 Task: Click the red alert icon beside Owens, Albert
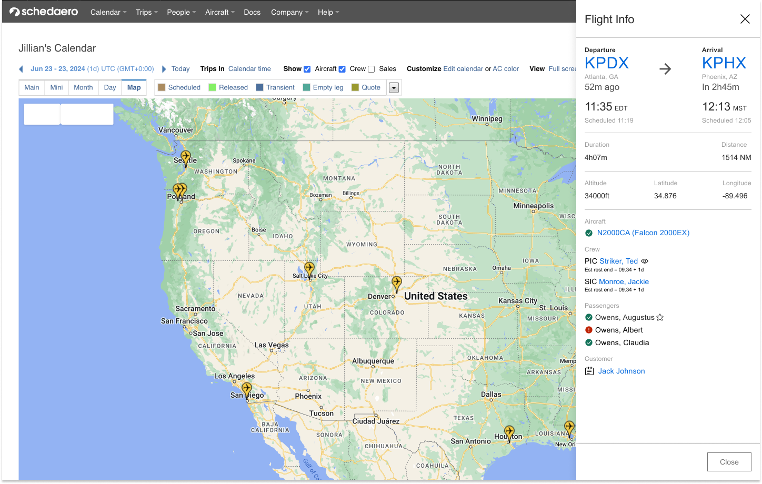coord(589,330)
